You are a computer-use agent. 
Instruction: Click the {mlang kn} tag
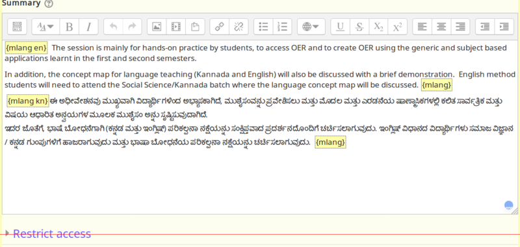coord(28,101)
